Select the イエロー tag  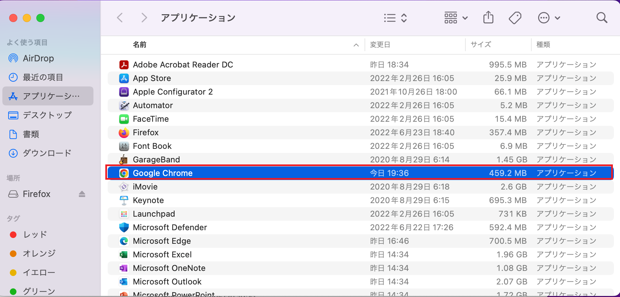pyautogui.click(x=48, y=273)
